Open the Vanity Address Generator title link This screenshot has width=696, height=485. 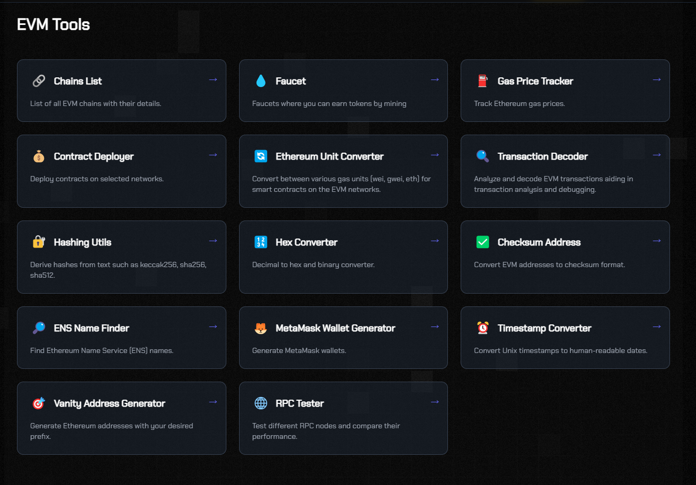click(x=110, y=403)
